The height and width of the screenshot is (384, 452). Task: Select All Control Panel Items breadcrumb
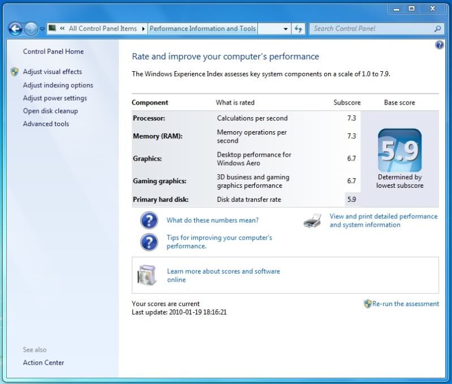click(102, 28)
